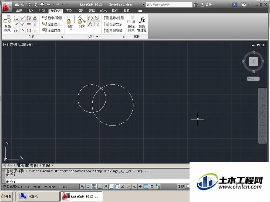
Task: Open the [俯视] view control menu
Action: click(x=13, y=45)
